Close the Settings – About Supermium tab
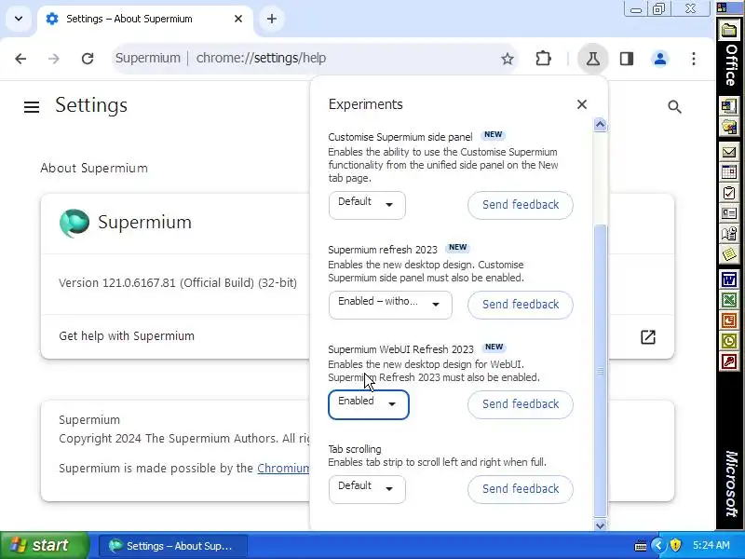Screen dimensions: 745x559 (238, 19)
